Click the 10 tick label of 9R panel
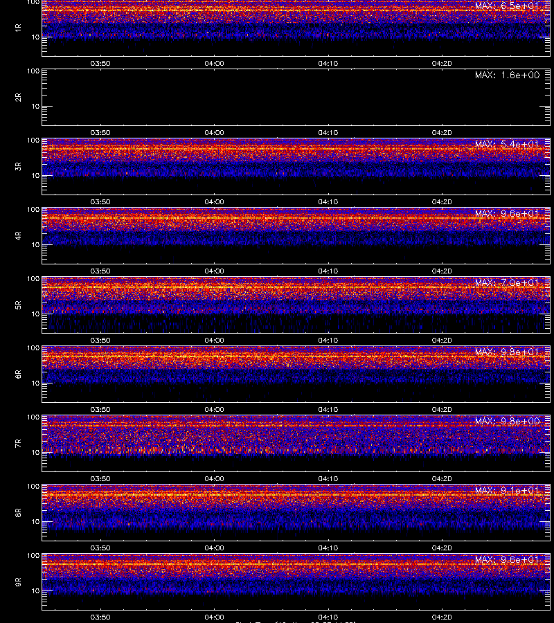This screenshot has width=554, height=623. tap(35, 591)
